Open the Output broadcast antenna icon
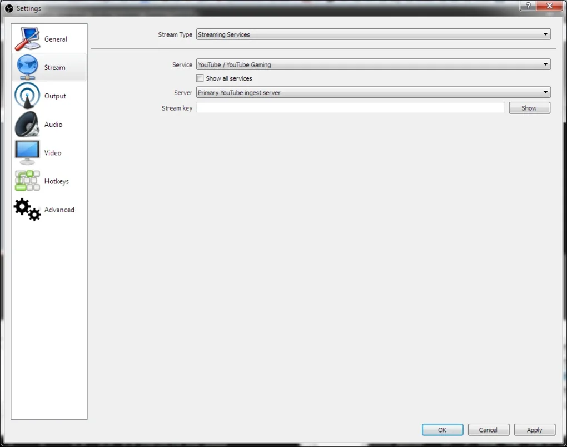 click(x=27, y=96)
